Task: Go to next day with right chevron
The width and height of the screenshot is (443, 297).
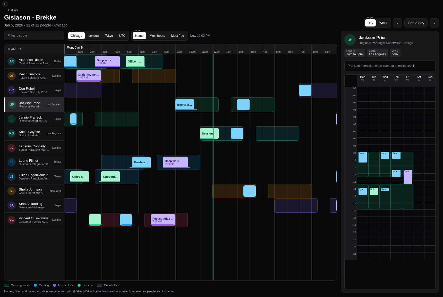Action: (434, 23)
